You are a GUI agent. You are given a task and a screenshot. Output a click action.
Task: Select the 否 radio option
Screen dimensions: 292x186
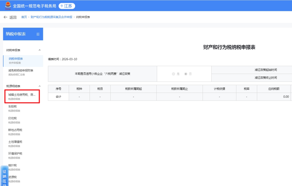186,74
